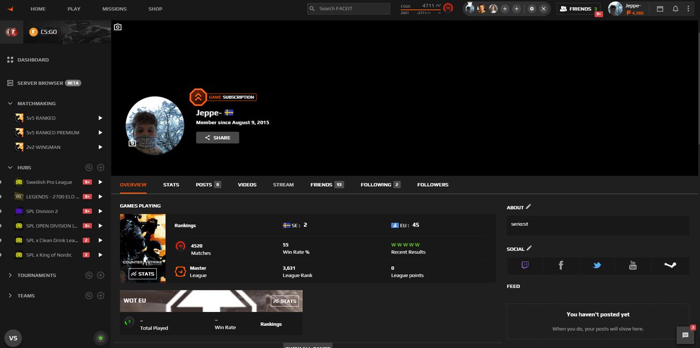Collapse the Hubs section chevron
Viewport: 700px width, 348px height.
pos(10,168)
